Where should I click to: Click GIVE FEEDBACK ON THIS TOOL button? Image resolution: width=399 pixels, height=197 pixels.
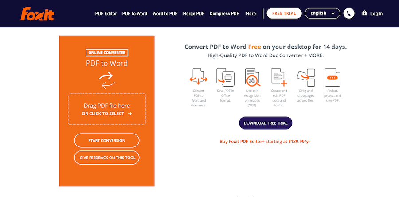click(107, 158)
